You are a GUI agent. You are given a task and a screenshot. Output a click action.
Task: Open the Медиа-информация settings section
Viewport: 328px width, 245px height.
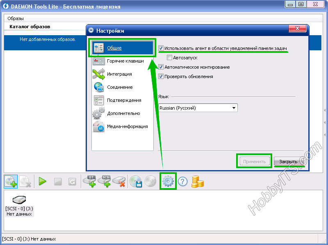(x=123, y=126)
